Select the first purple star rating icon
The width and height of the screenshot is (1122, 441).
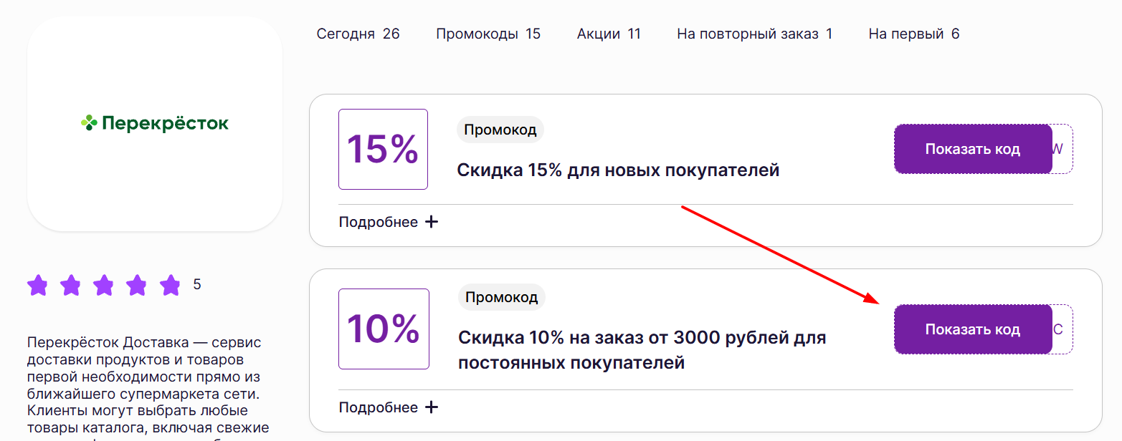pyautogui.click(x=37, y=285)
